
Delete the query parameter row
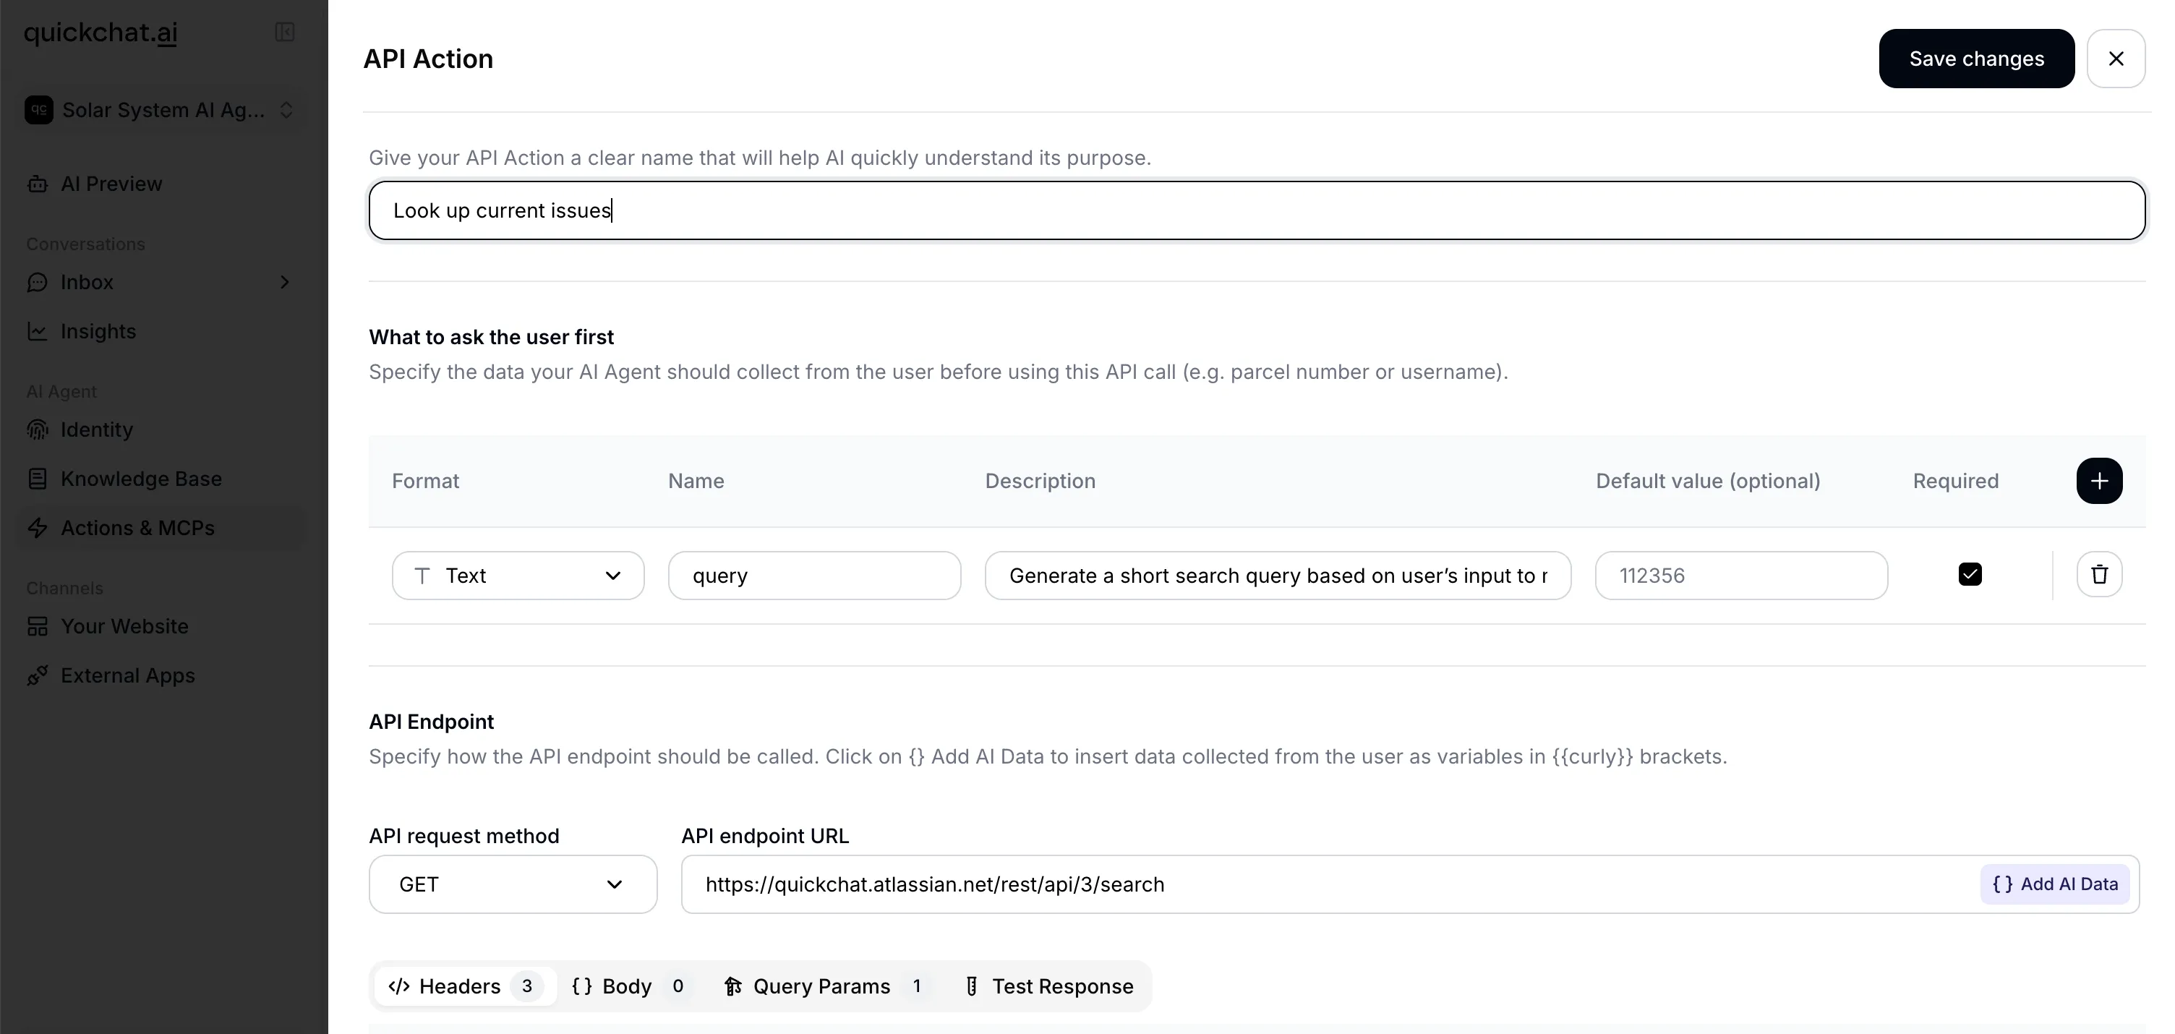pos(2099,575)
